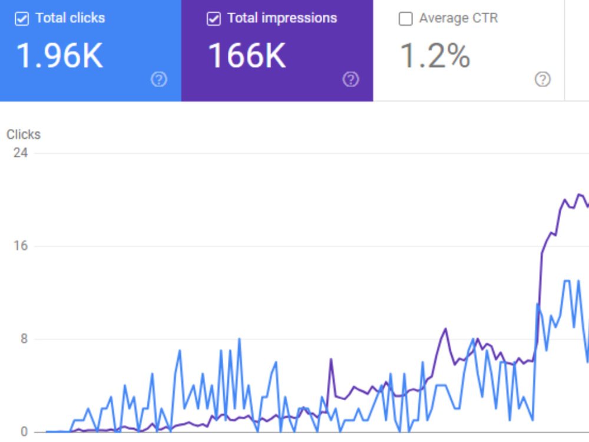Click the Average CTR label

point(459,18)
